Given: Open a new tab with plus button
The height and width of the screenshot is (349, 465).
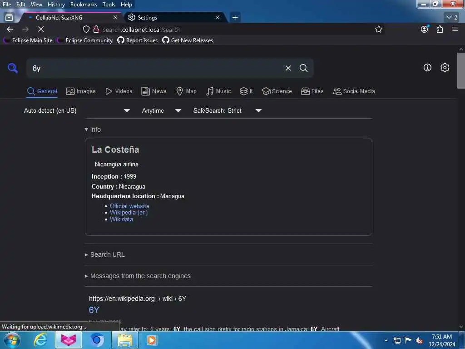Looking at the screenshot, I should pyautogui.click(x=235, y=18).
